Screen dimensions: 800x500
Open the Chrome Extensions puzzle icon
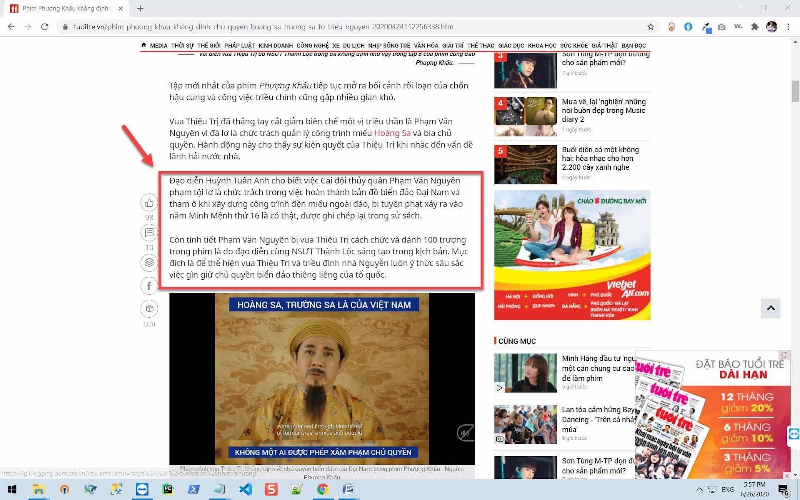coord(755,27)
